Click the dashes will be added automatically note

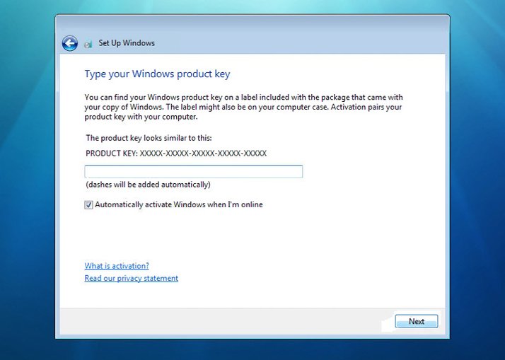click(x=148, y=185)
